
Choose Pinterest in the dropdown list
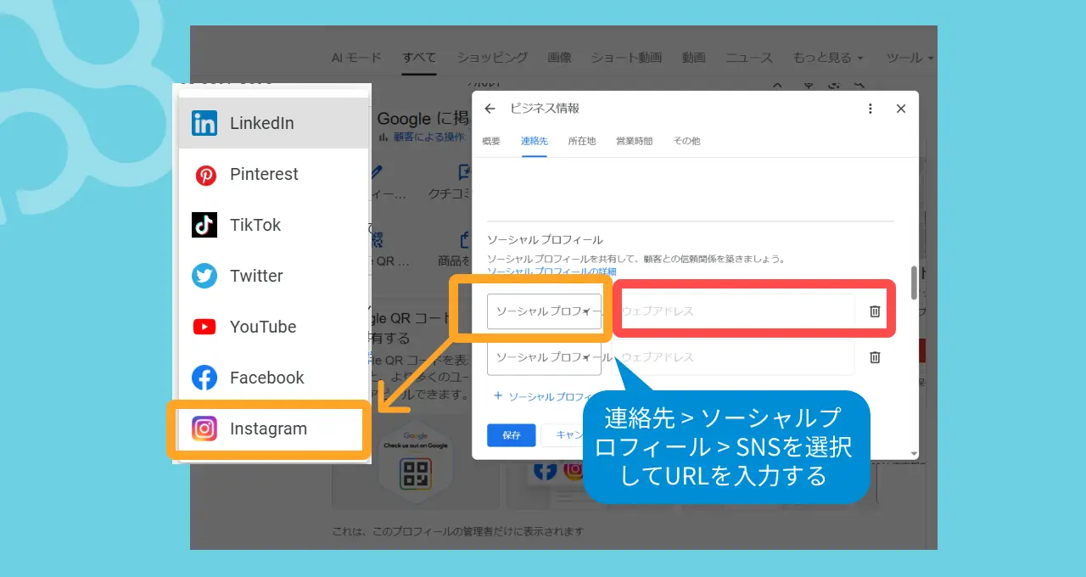coord(263,174)
